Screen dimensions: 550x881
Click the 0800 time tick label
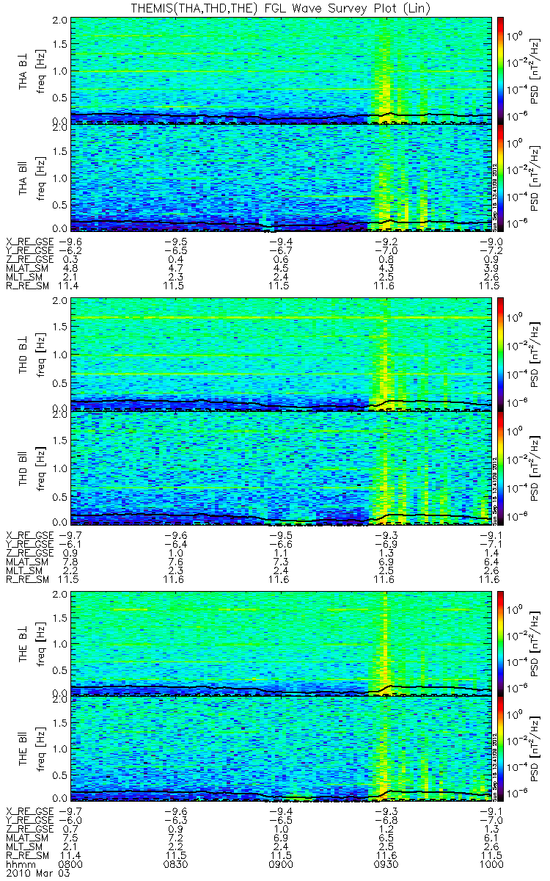(x=71, y=865)
